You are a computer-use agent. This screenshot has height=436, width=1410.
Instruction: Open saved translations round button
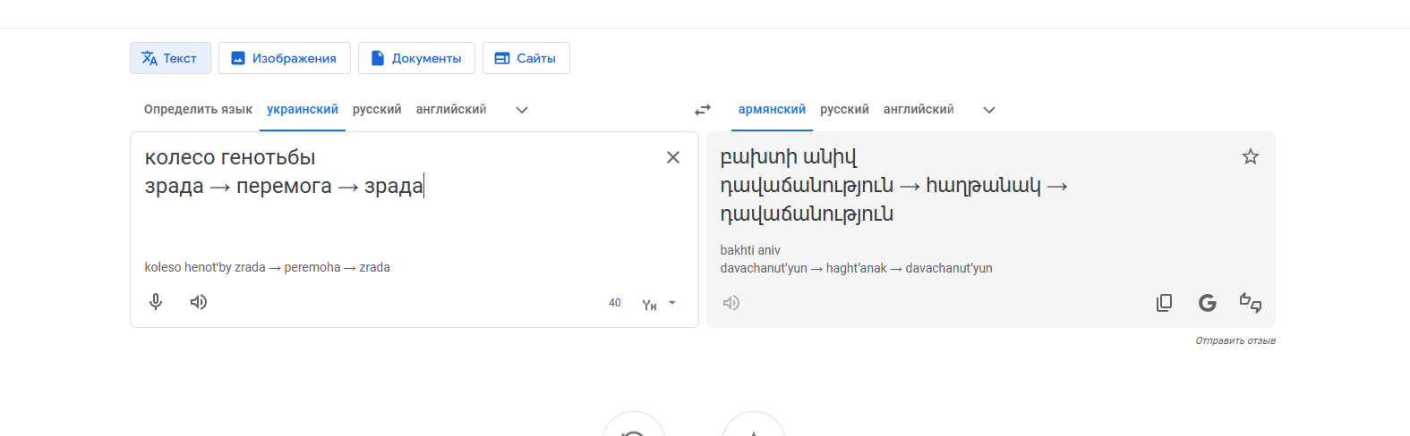pos(754,424)
